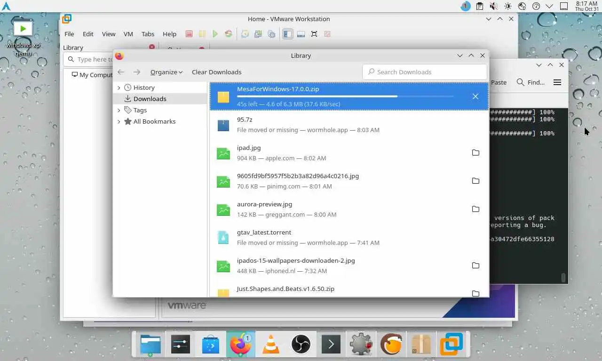
Task: Toggle VMware library sidebar view icon
Action: (x=287, y=34)
